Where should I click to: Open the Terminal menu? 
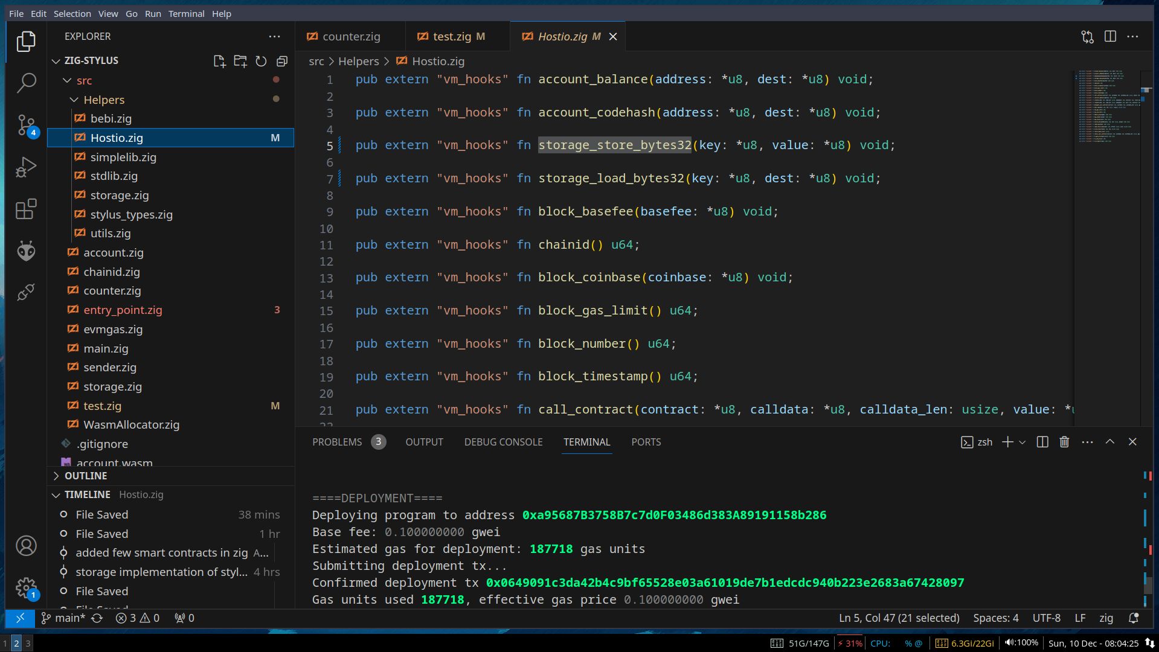click(186, 13)
